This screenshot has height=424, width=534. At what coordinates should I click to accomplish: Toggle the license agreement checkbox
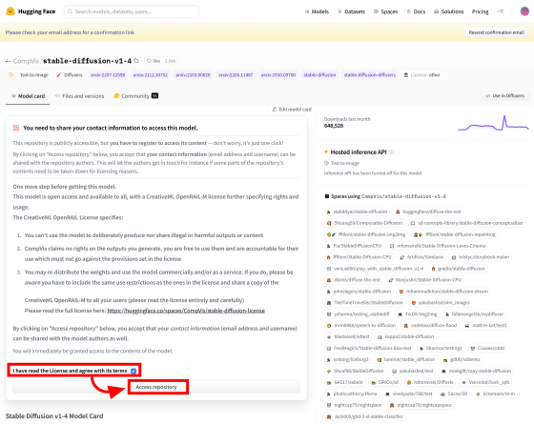tap(133, 371)
